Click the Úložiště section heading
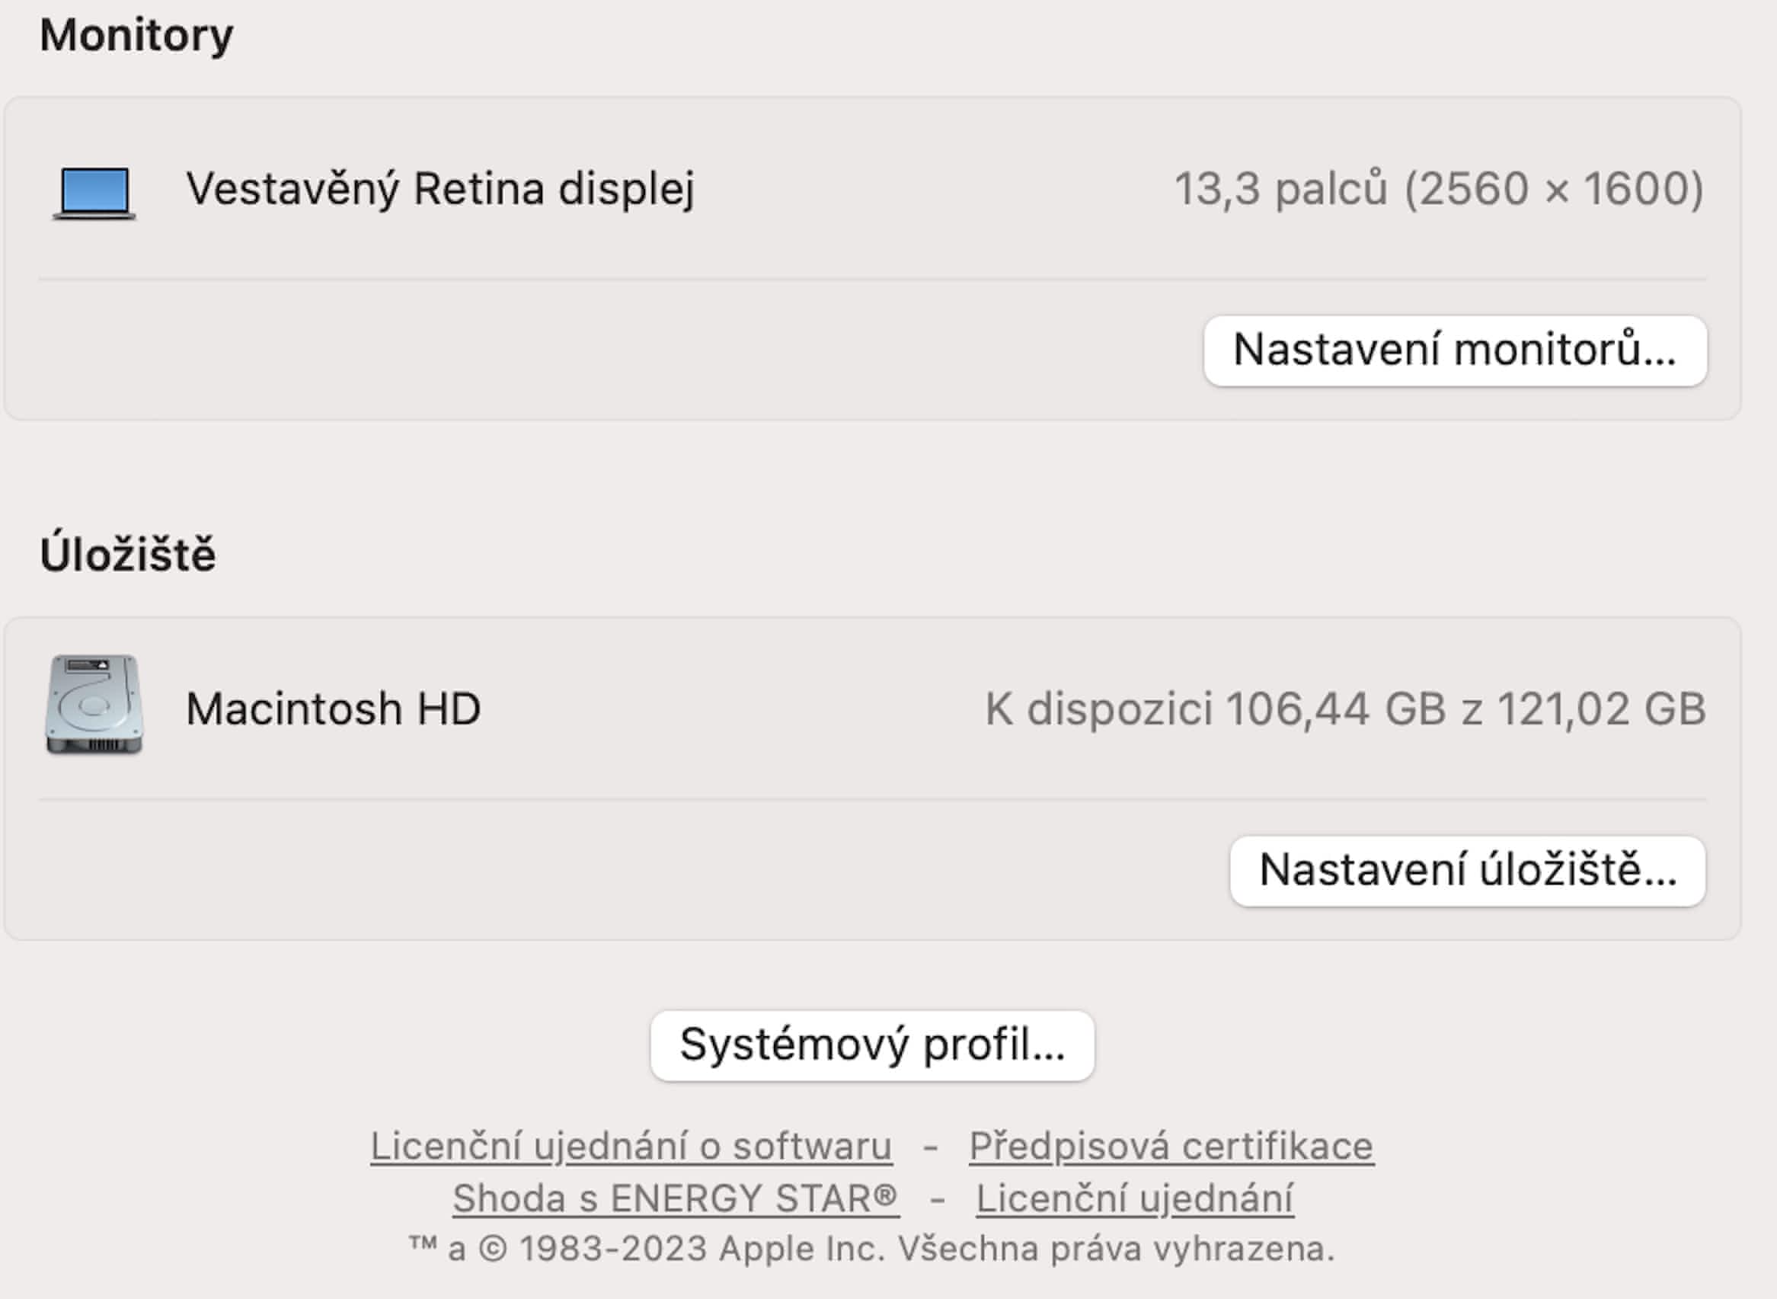 click(128, 555)
